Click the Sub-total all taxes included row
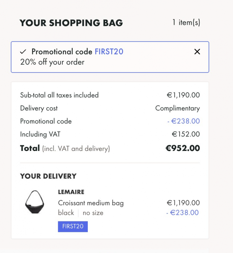233x253 pixels. (x=110, y=95)
